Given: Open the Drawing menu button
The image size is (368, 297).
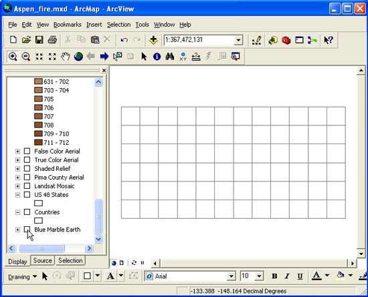Looking at the screenshot, I should (x=23, y=277).
